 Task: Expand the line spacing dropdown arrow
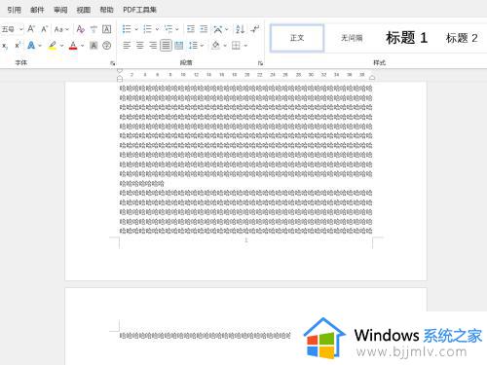(202, 46)
